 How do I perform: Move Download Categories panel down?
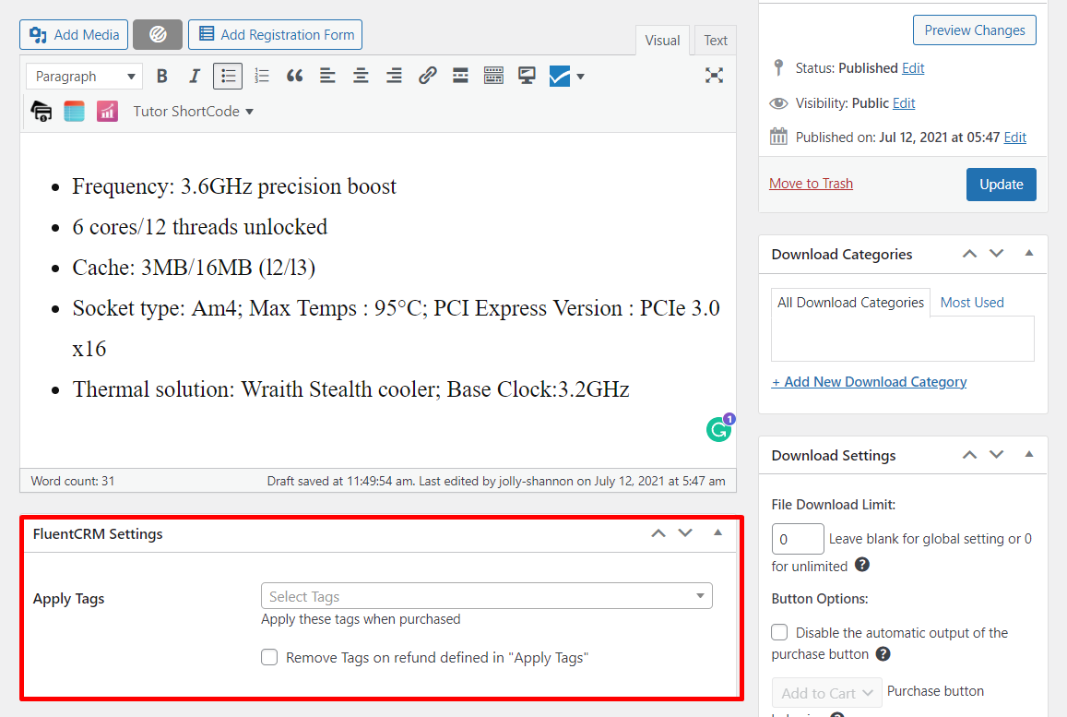[996, 254]
